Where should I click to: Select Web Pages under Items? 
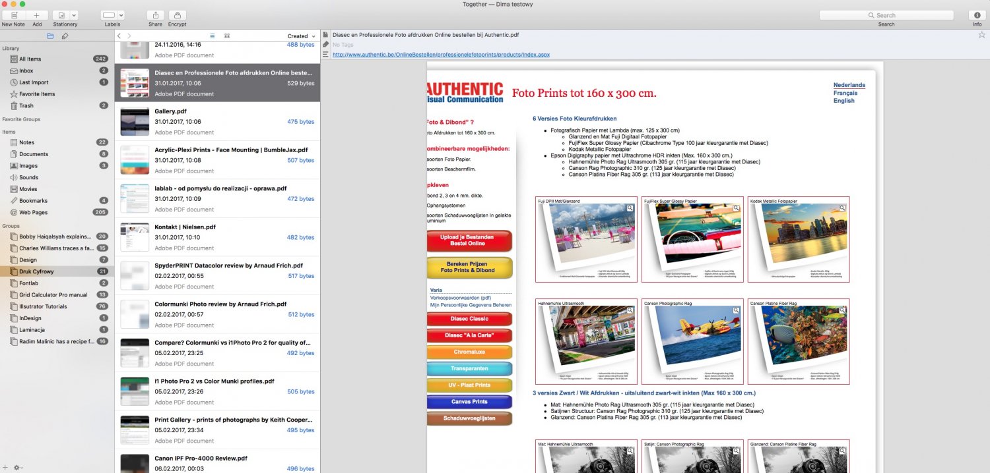[x=56, y=212]
